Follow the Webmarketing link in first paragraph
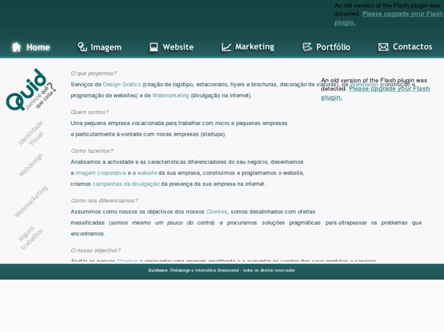Screen dimensions: 444x332 coord(170,96)
